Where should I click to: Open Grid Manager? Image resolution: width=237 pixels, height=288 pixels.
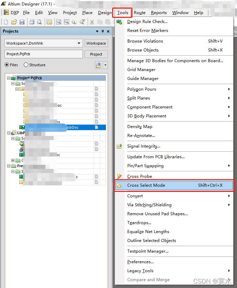coord(174,70)
